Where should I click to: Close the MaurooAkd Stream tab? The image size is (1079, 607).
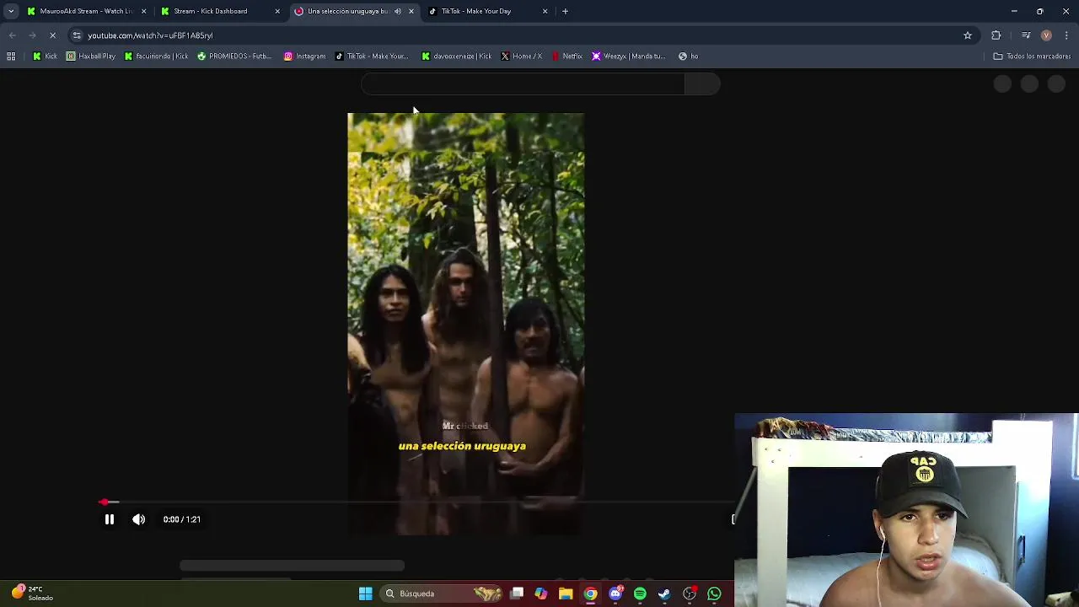coord(143,11)
